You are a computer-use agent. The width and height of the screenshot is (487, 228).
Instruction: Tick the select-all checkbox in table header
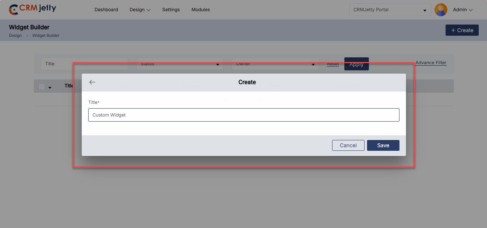point(42,87)
